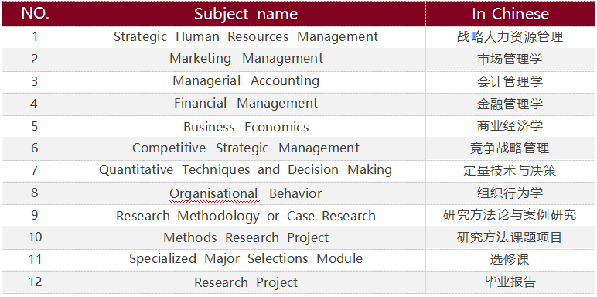Click the 'Financial Management' cell
Screen dimensions: 597x297
click(x=246, y=104)
